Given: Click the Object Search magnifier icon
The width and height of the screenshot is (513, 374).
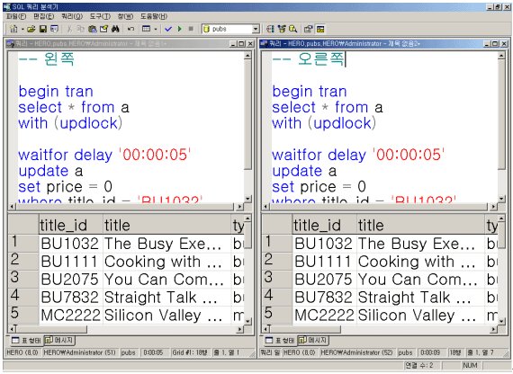Looking at the screenshot, I should [x=293, y=29].
